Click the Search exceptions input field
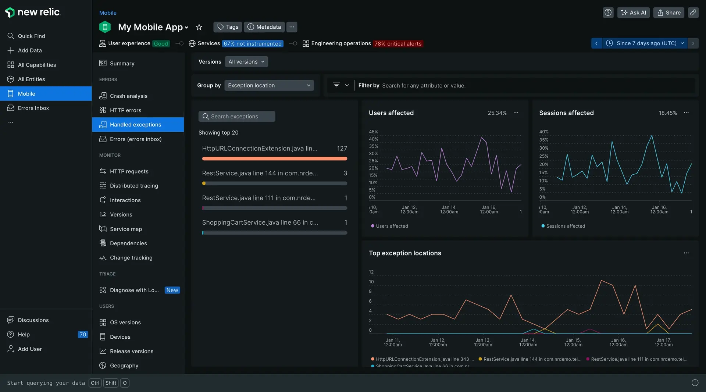The image size is (706, 392). [x=237, y=117]
